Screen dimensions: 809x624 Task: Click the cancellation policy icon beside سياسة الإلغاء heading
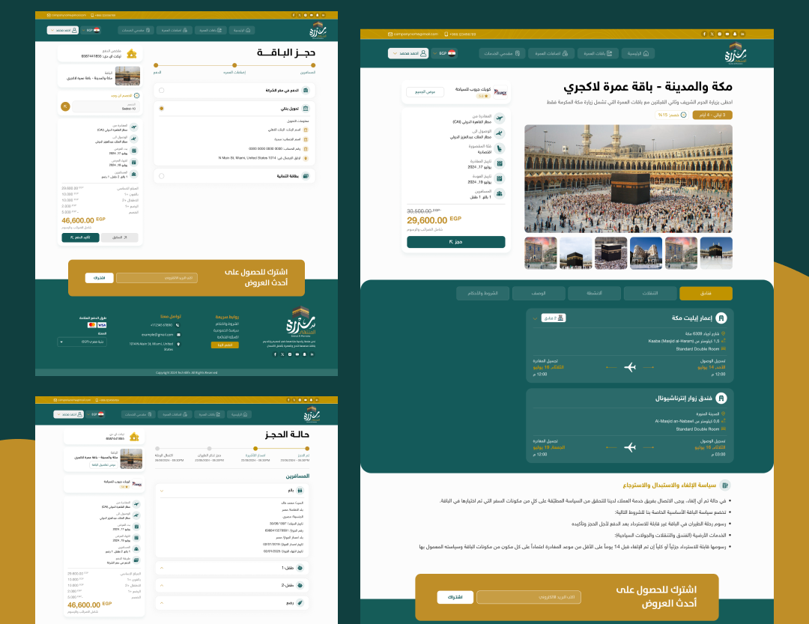click(x=725, y=485)
